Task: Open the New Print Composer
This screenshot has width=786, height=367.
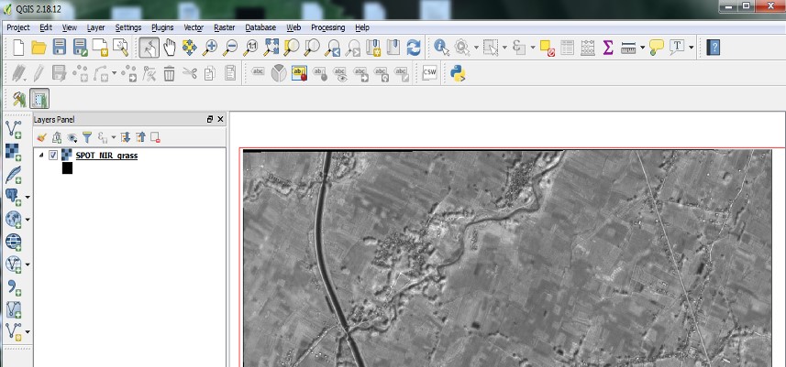Action: click(x=100, y=48)
